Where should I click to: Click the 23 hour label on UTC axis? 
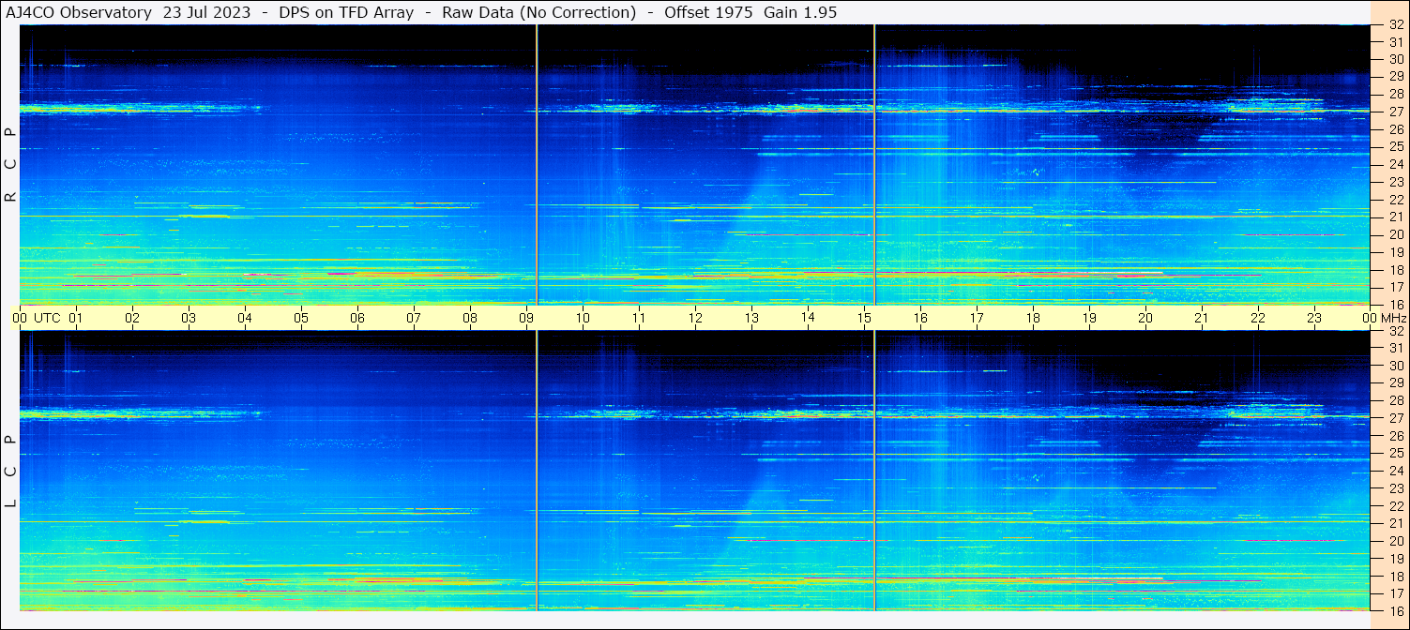(x=1314, y=318)
